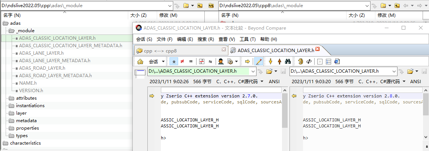
Task: Expand the left file path dropdown
Action: tap(253, 72)
